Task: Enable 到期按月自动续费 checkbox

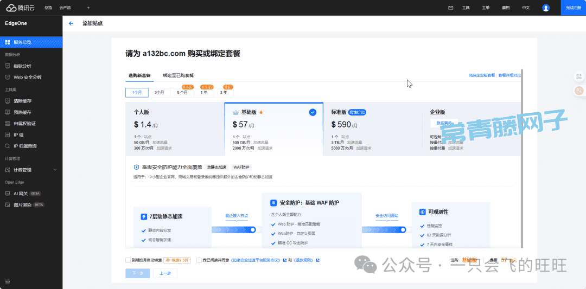Action: click(128, 260)
